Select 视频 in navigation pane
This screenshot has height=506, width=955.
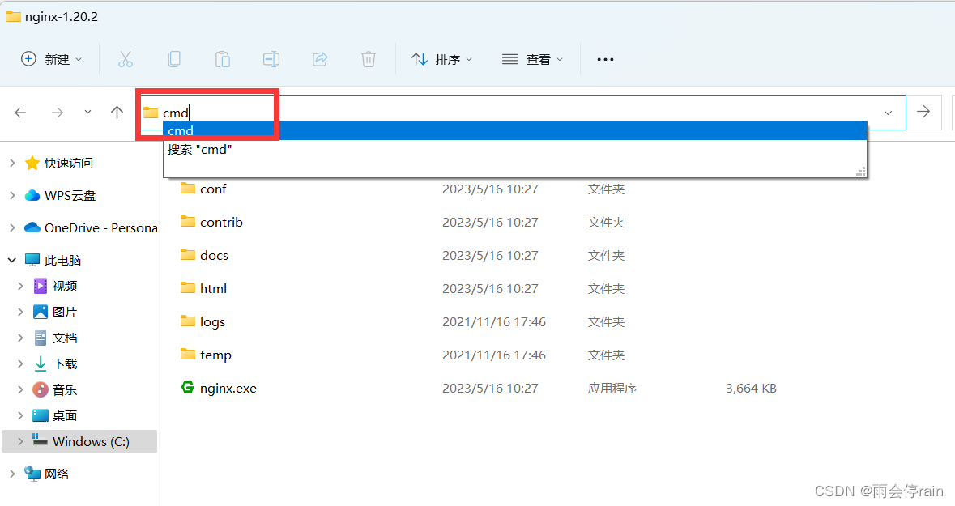tap(55, 286)
